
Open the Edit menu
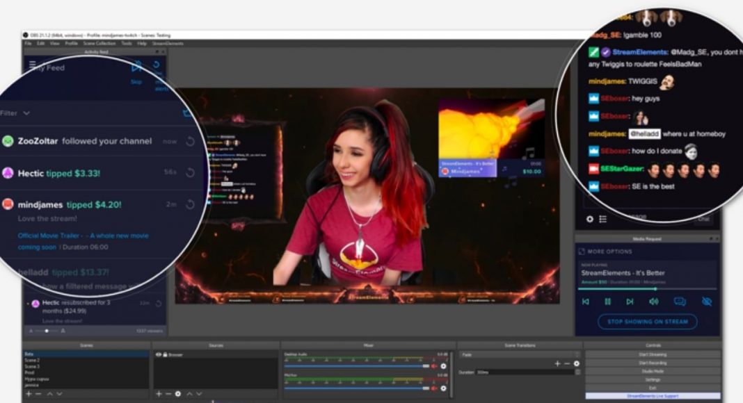point(41,43)
